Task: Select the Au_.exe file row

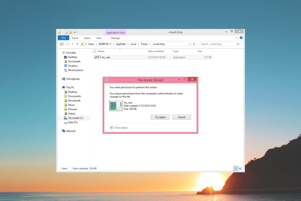Action: [x=153, y=57]
